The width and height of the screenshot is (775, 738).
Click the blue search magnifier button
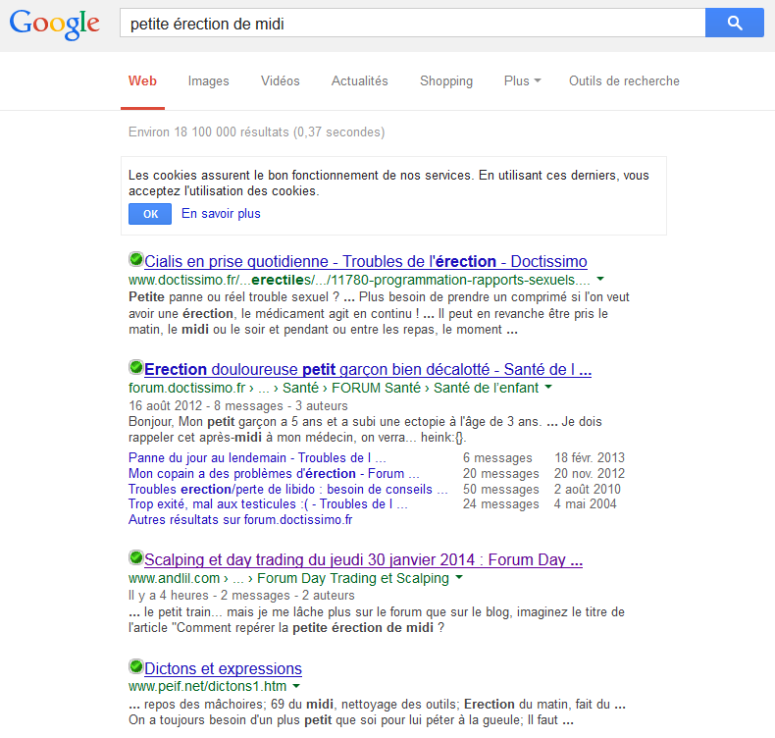point(734,23)
